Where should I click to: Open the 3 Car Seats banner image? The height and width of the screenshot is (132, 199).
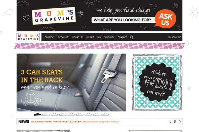point(71,82)
